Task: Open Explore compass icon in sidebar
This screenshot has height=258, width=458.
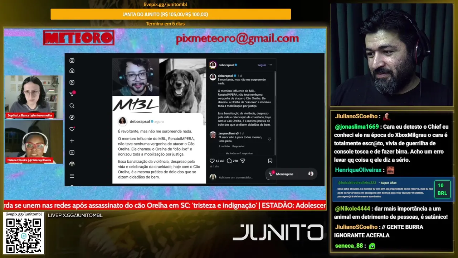Action: point(72,117)
